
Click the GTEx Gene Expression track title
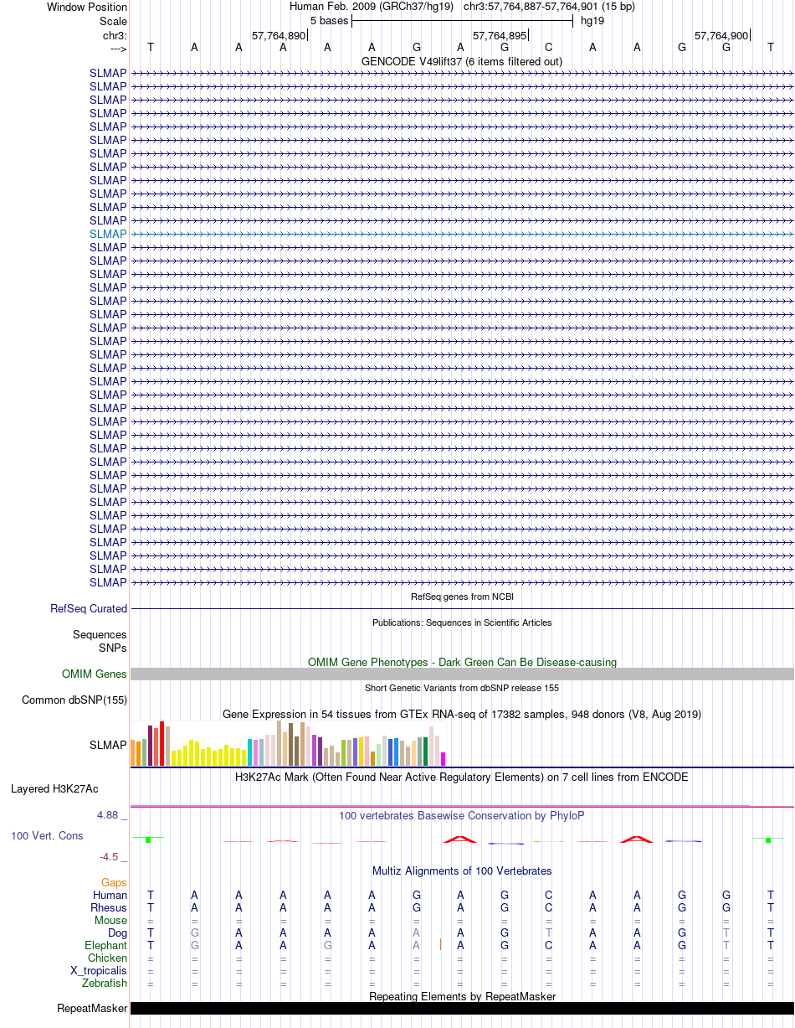tap(462, 715)
